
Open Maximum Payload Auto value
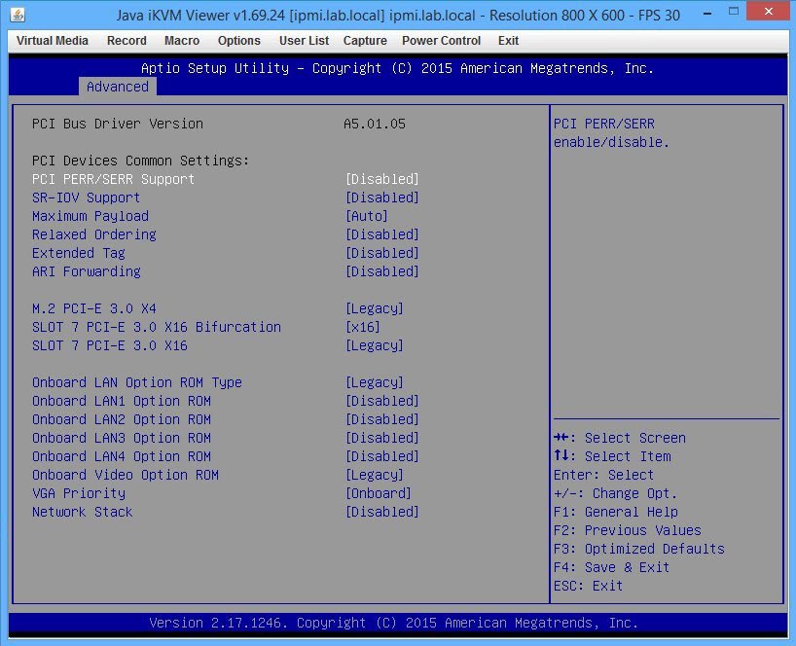[x=367, y=216]
